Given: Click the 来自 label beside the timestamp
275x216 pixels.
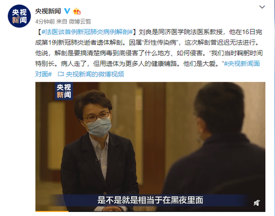Looking at the screenshot, I should click(61, 22).
